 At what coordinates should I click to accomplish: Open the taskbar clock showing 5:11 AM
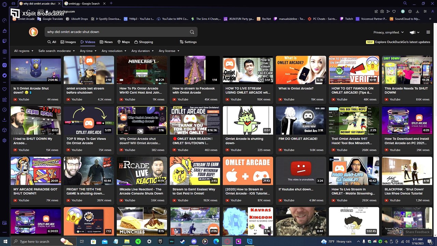click(x=418, y=242)
